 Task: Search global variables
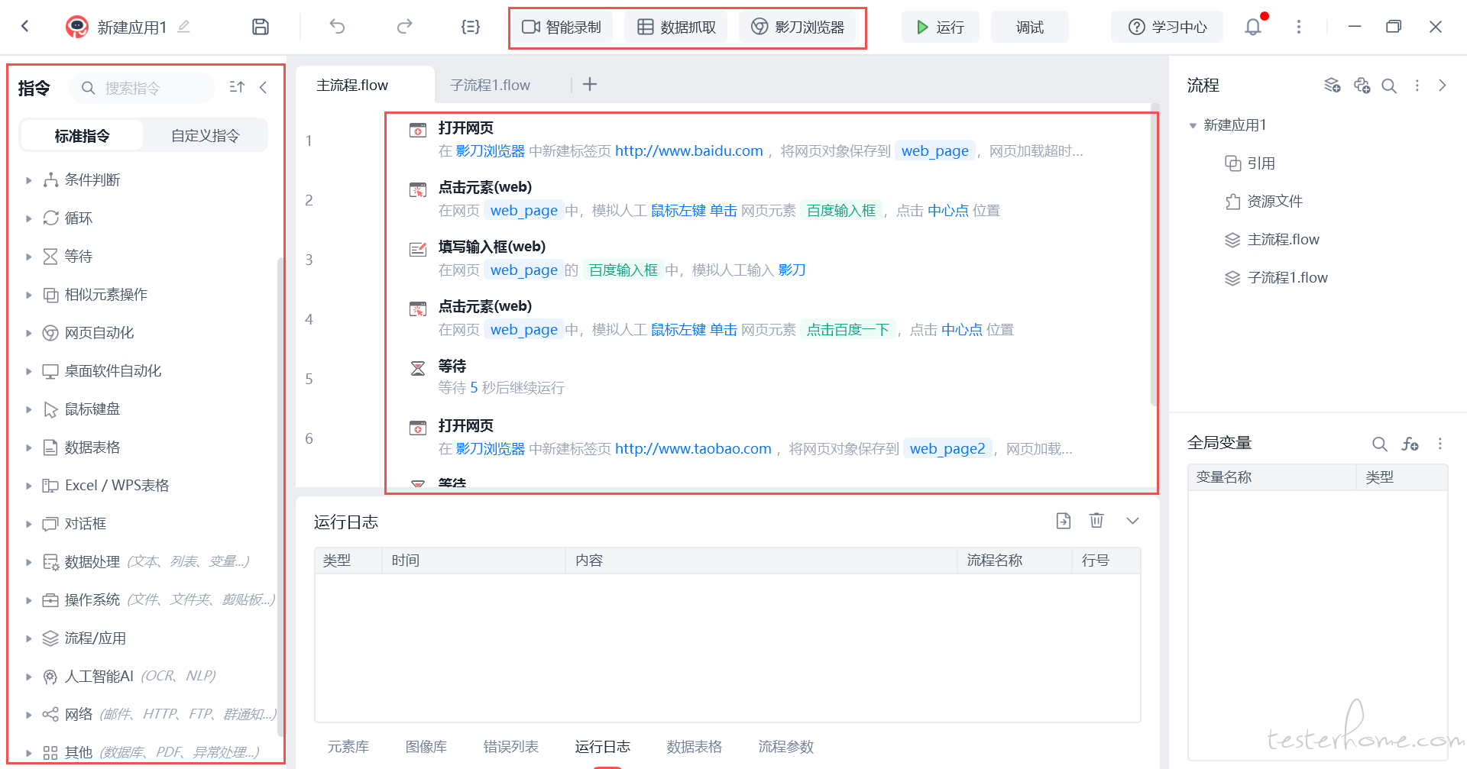point(1379,444)
